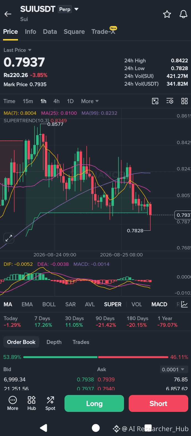Open price alert bell icon

[x=183, y=14]
